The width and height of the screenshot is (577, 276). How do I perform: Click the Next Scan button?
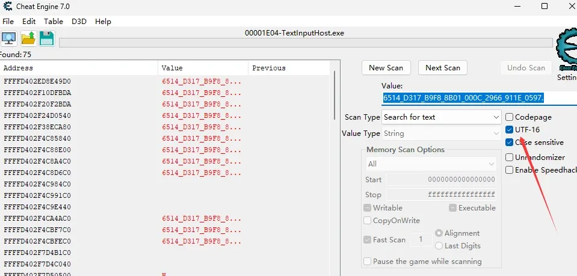pyautogui.click(x=443, y=68)
